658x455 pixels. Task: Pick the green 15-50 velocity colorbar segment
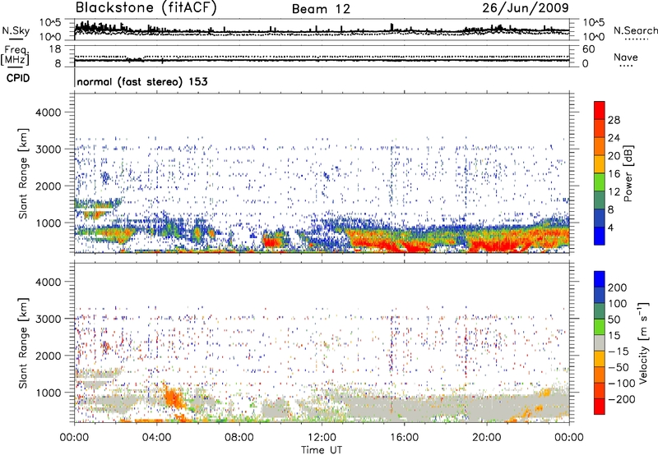point(600,327)
